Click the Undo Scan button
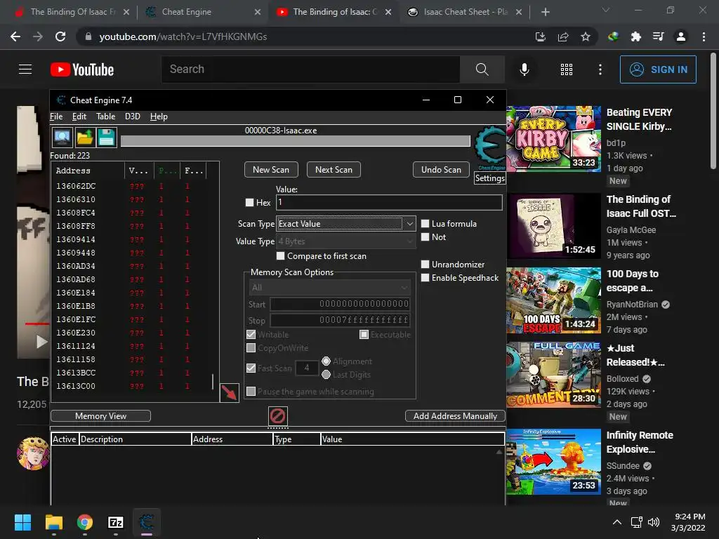 (441, 170)
